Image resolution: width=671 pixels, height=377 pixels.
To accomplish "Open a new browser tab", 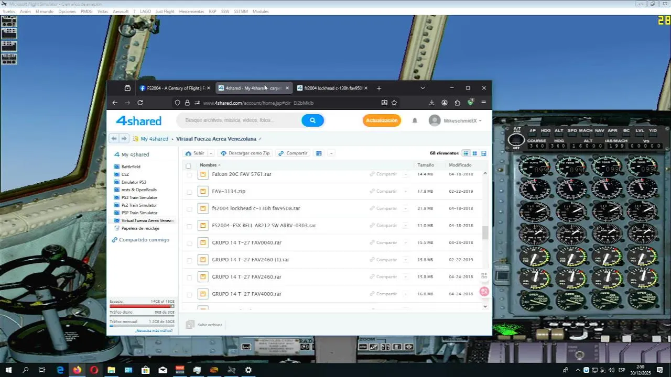I will pyautogui.click(x=379, y=88).
